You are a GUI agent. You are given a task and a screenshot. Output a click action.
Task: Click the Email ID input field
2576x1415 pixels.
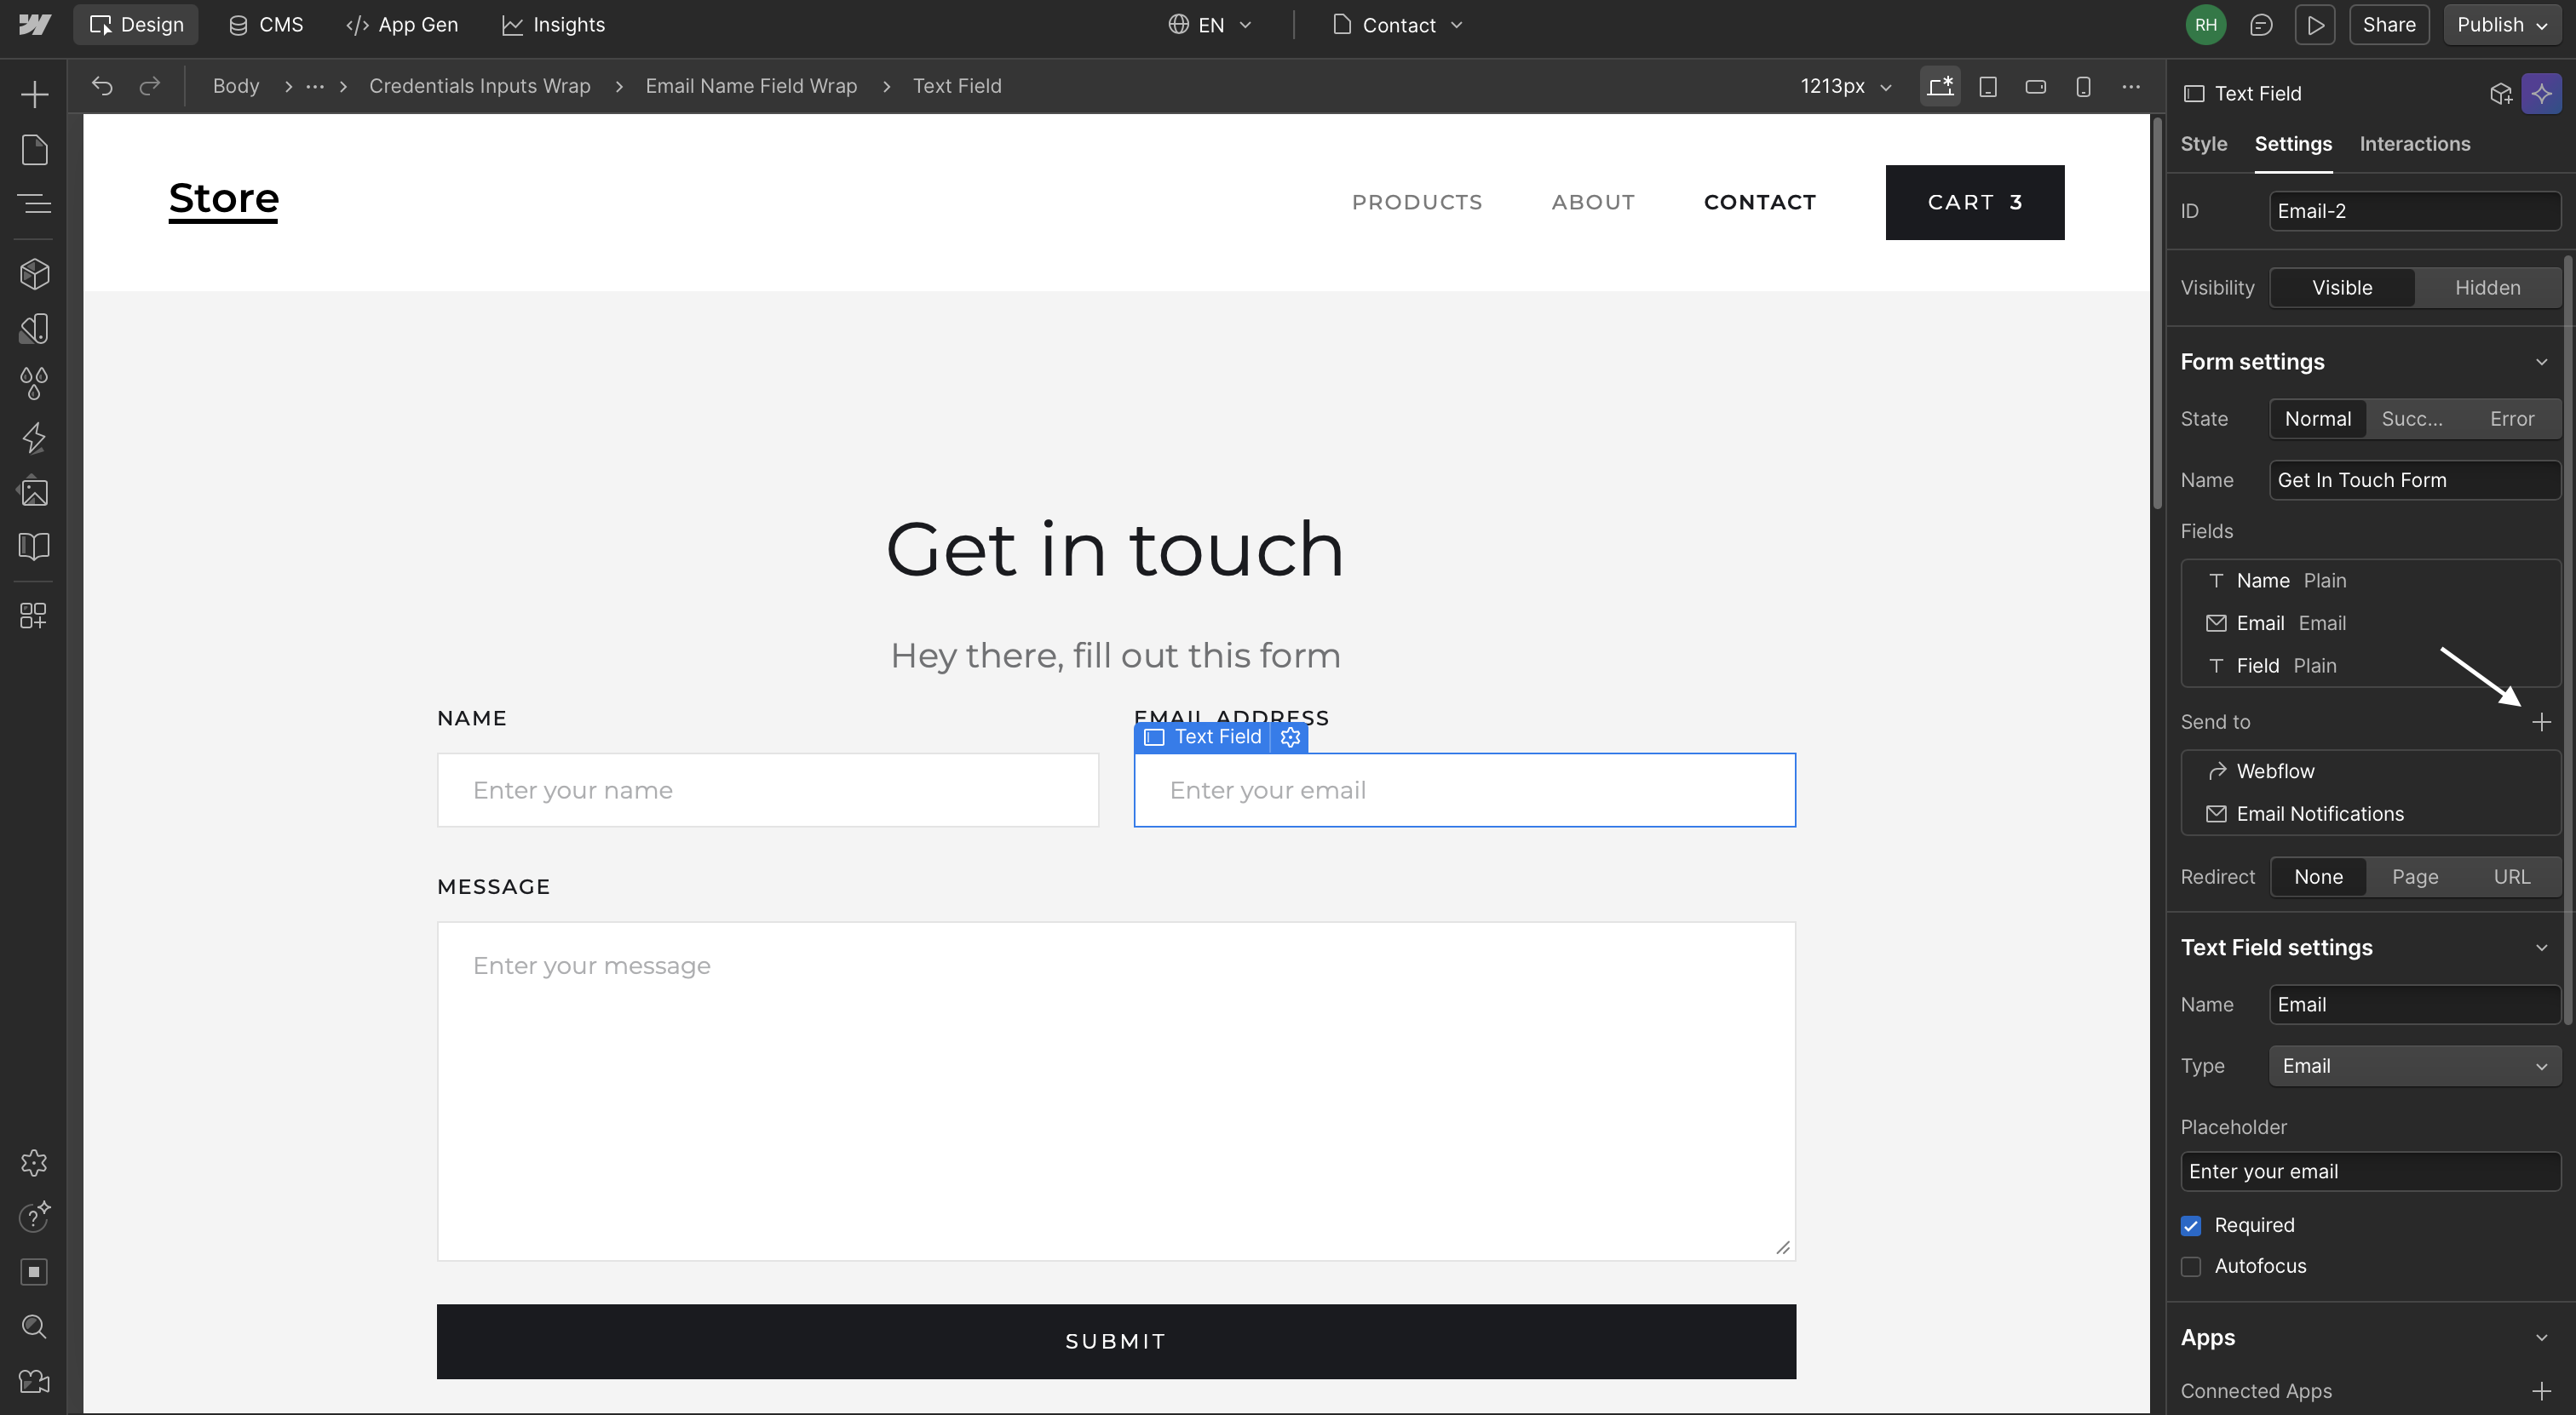coord(2413,211)
